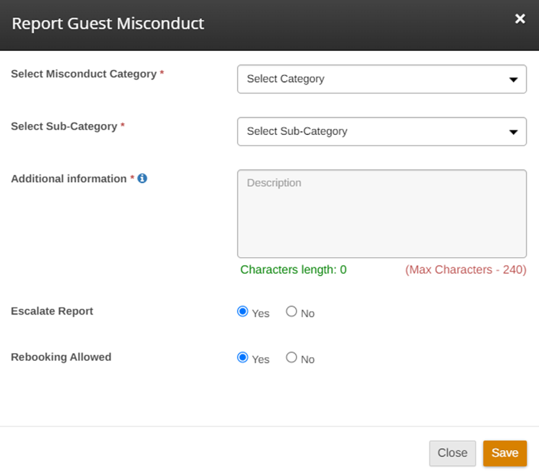Click the Report Guest Misconduct title
This screenshot has height=472, width=539.
point(107,22)
